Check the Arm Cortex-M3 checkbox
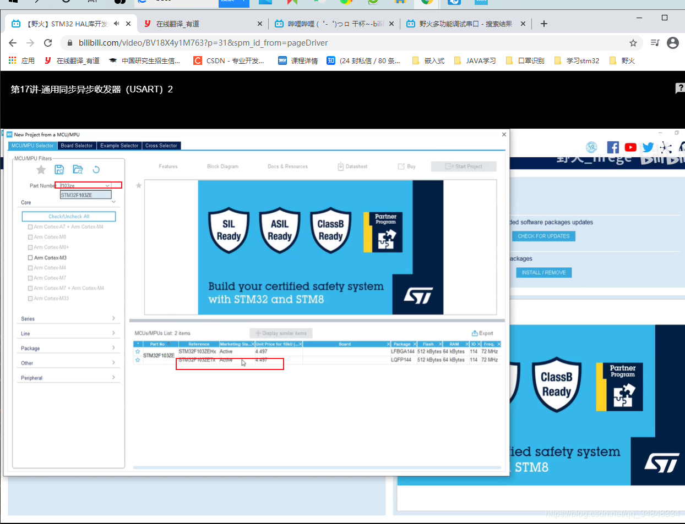 (30, 258)
